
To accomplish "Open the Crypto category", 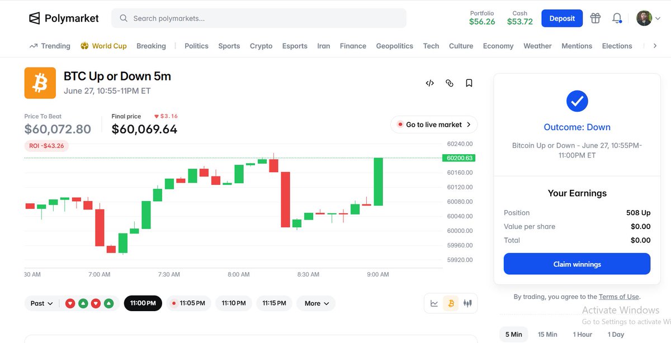I will click(x=261, y=46).
